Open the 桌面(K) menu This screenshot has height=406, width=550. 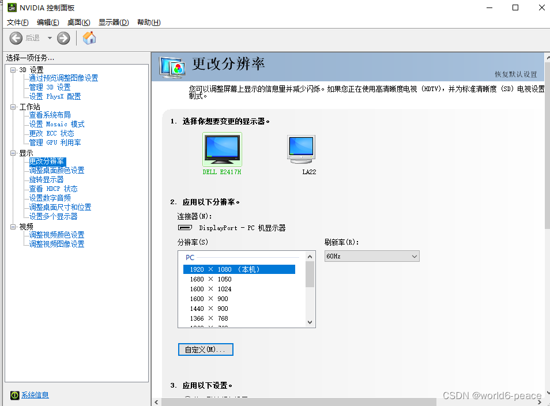[78, 22]
